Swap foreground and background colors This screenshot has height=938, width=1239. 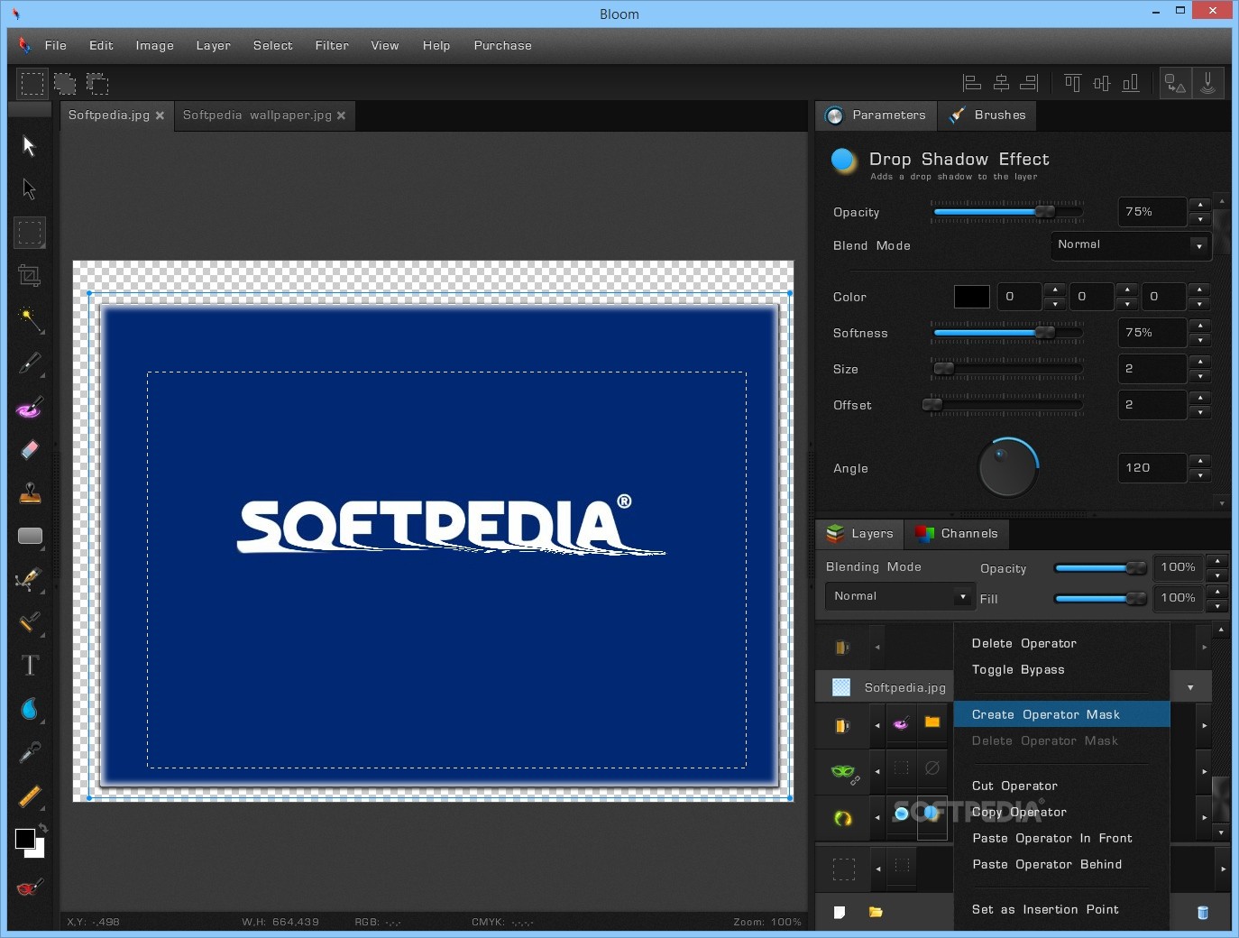42,827
